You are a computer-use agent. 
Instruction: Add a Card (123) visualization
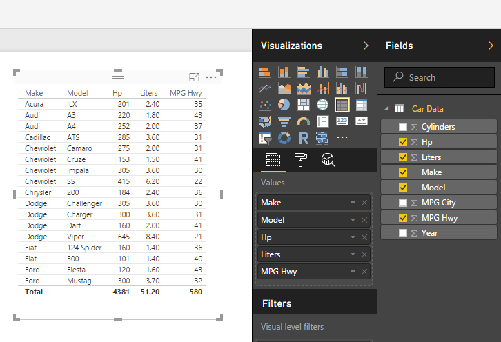click(342, 121)
